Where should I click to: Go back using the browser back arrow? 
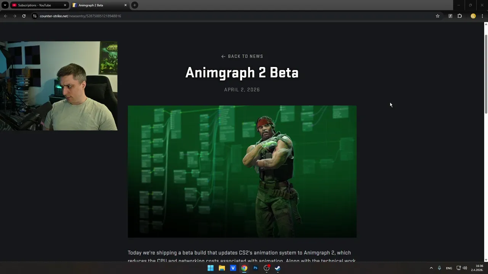point(5,16)
